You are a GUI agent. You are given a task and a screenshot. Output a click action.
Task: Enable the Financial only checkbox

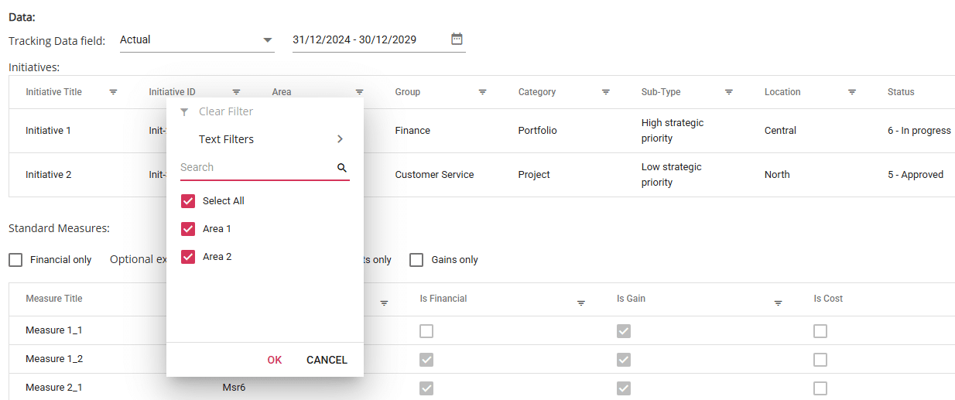(15, 260)
